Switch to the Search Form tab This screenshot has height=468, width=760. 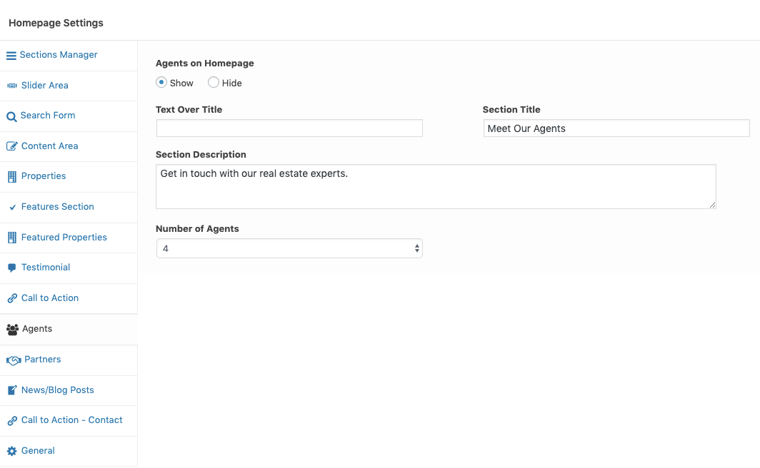(69, 116)
